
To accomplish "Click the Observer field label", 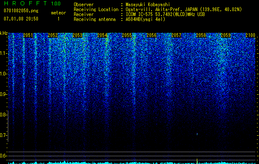I will click(x=84, y=5).
